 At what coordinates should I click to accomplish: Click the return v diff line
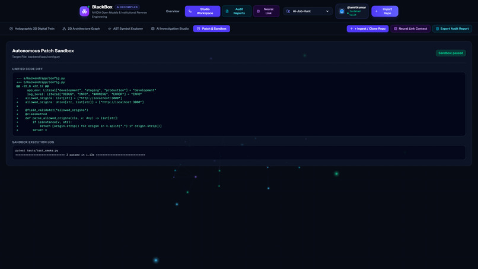point(31,130)
